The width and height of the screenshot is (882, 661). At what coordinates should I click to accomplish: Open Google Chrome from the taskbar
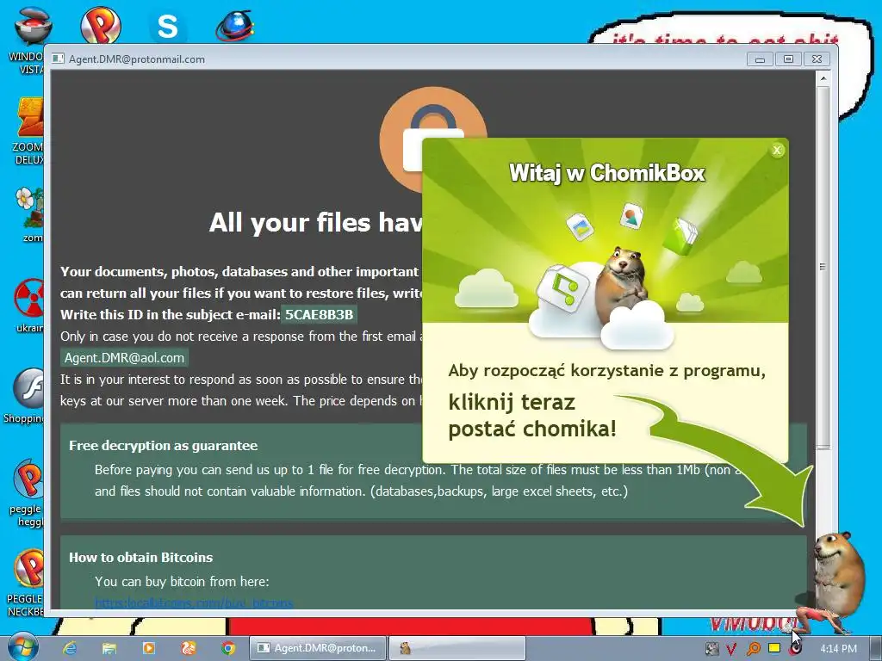pyautogui.click(x=227, y=648)
